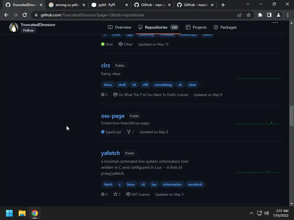This screenshot has height=220, width=294.
Task: Open a new browser tab
Action: pos(223,5)
